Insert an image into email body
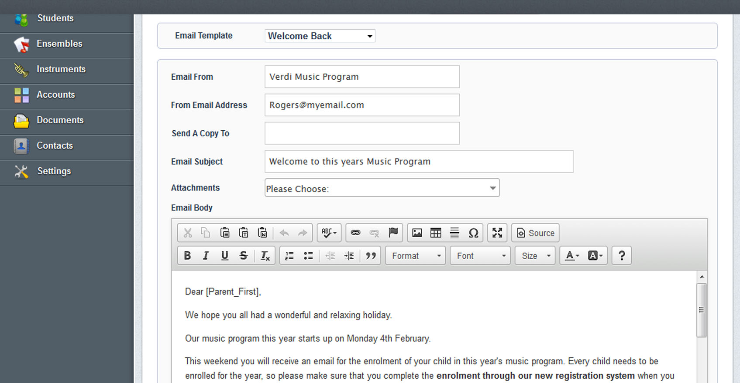The height and width of the screenshot is (383, 740). pos(417,233)
